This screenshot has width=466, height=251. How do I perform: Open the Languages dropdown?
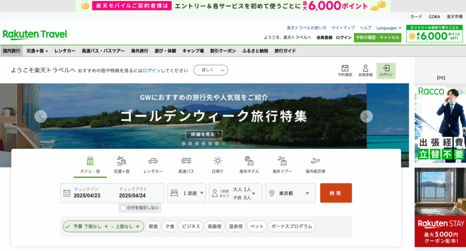(389, 28)
